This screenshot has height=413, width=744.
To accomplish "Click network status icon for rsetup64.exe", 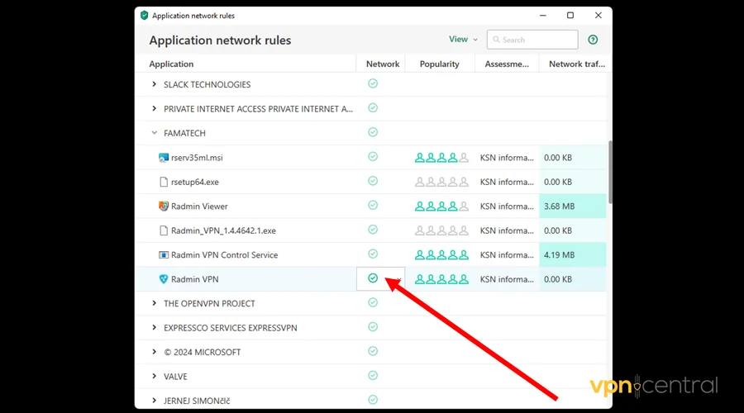I will [373, 181].
